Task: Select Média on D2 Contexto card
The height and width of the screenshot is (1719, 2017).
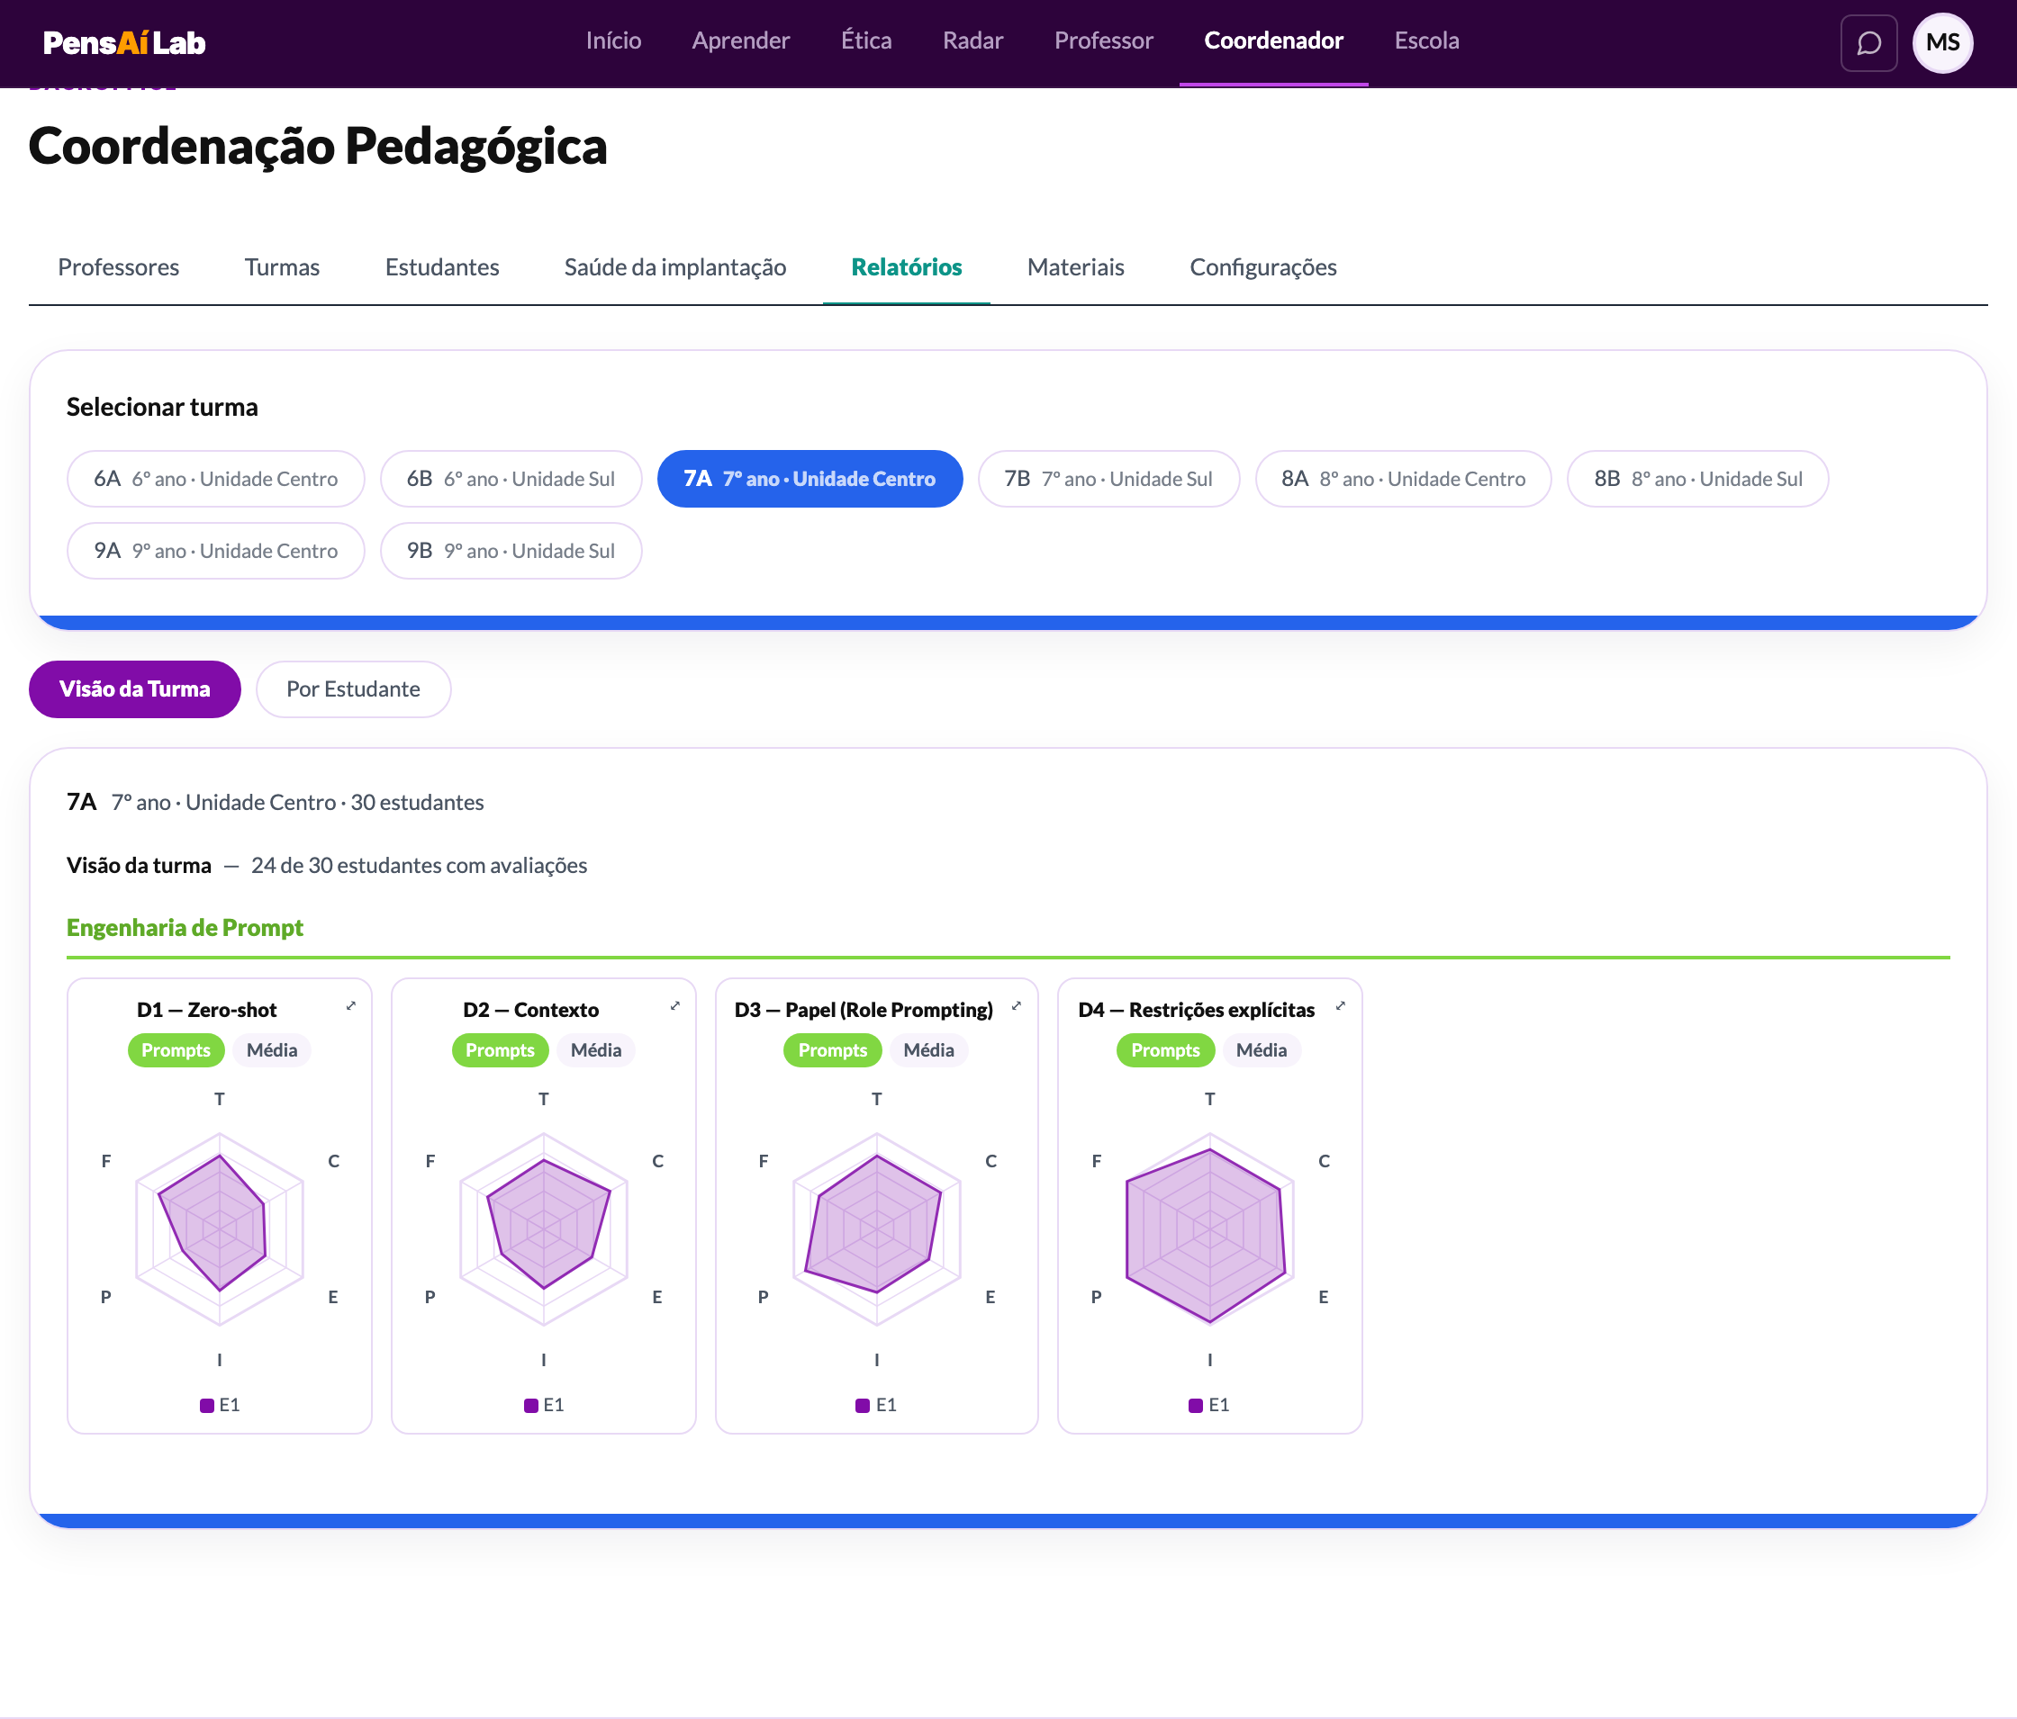Action: (x=596, y=1049)
